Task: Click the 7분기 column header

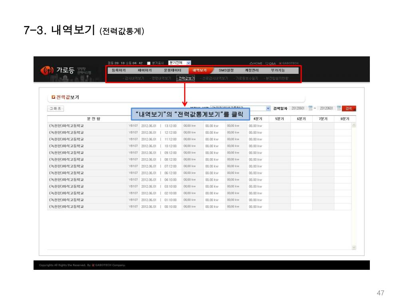Action: [x=323, y=119]
